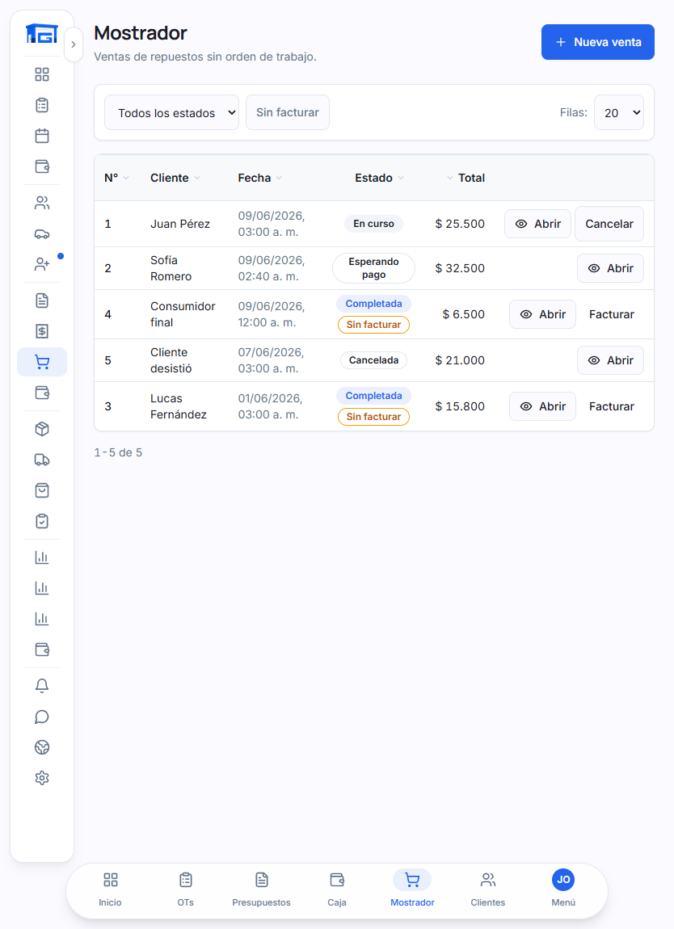
Task: Open the calendar icon in sidebar
Action: 42,136
